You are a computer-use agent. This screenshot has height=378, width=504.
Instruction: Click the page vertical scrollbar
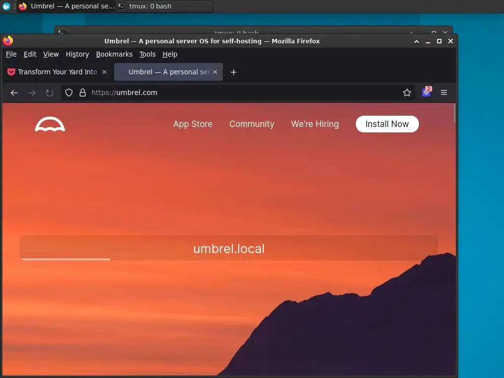pos(454,113)
